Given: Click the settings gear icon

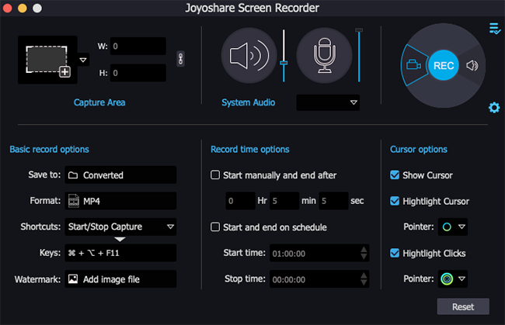Looking at the screenshot, I should tap(494, 107).
